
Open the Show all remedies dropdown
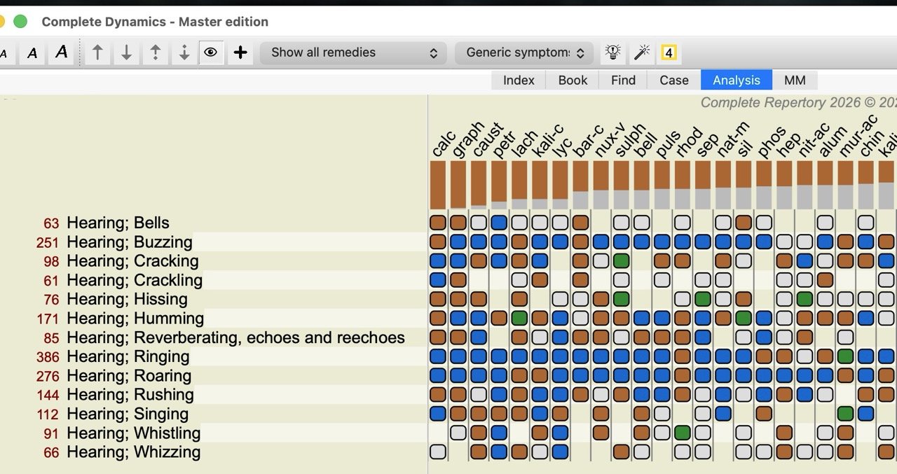click(x=353, y=53)
